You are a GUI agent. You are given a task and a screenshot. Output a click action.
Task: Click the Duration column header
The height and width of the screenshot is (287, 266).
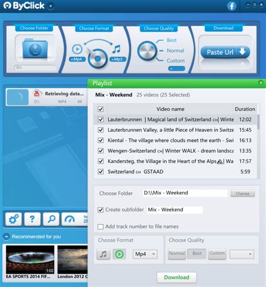click(x=245, y=109)
